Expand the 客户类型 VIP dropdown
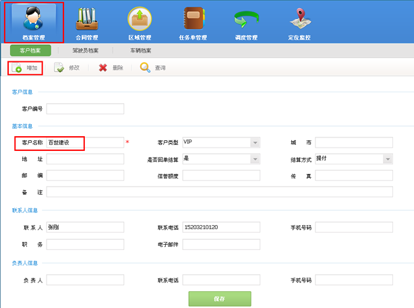The image size is (414, 308). tap(255, 143)
